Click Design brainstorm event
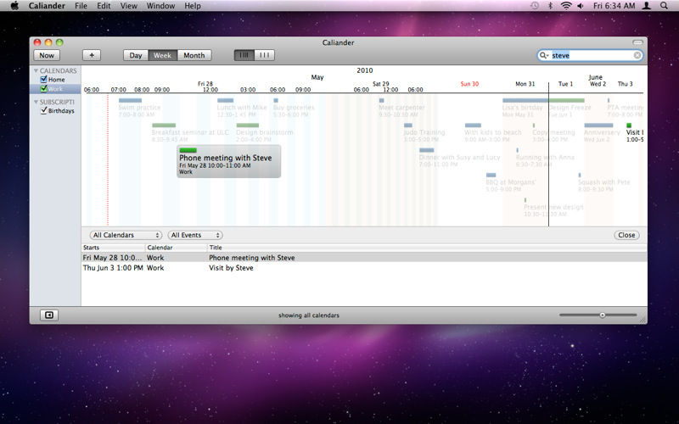This screenshot has height=424, width=679. [x=265, y=132]
